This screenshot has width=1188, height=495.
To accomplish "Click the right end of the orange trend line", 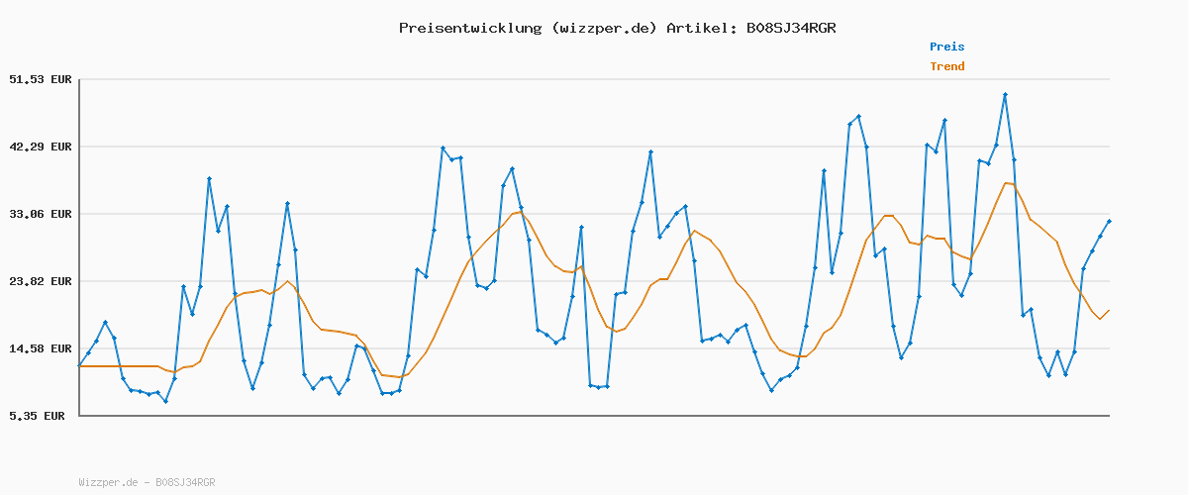I will pos(1109,310).
